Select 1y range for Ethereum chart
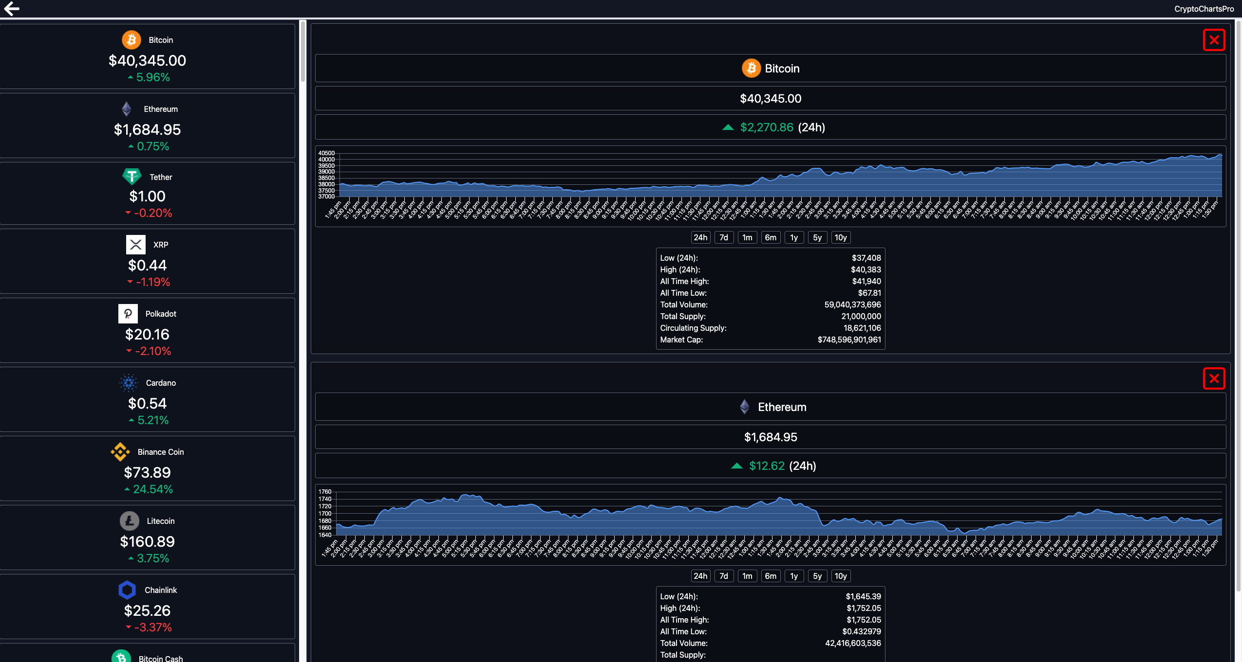Image resolution: width=1242 pixels, height=662 pixels. click(x=794, y=576)
